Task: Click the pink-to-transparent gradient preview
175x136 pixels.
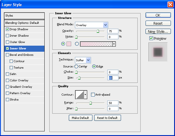Action: 96,44
